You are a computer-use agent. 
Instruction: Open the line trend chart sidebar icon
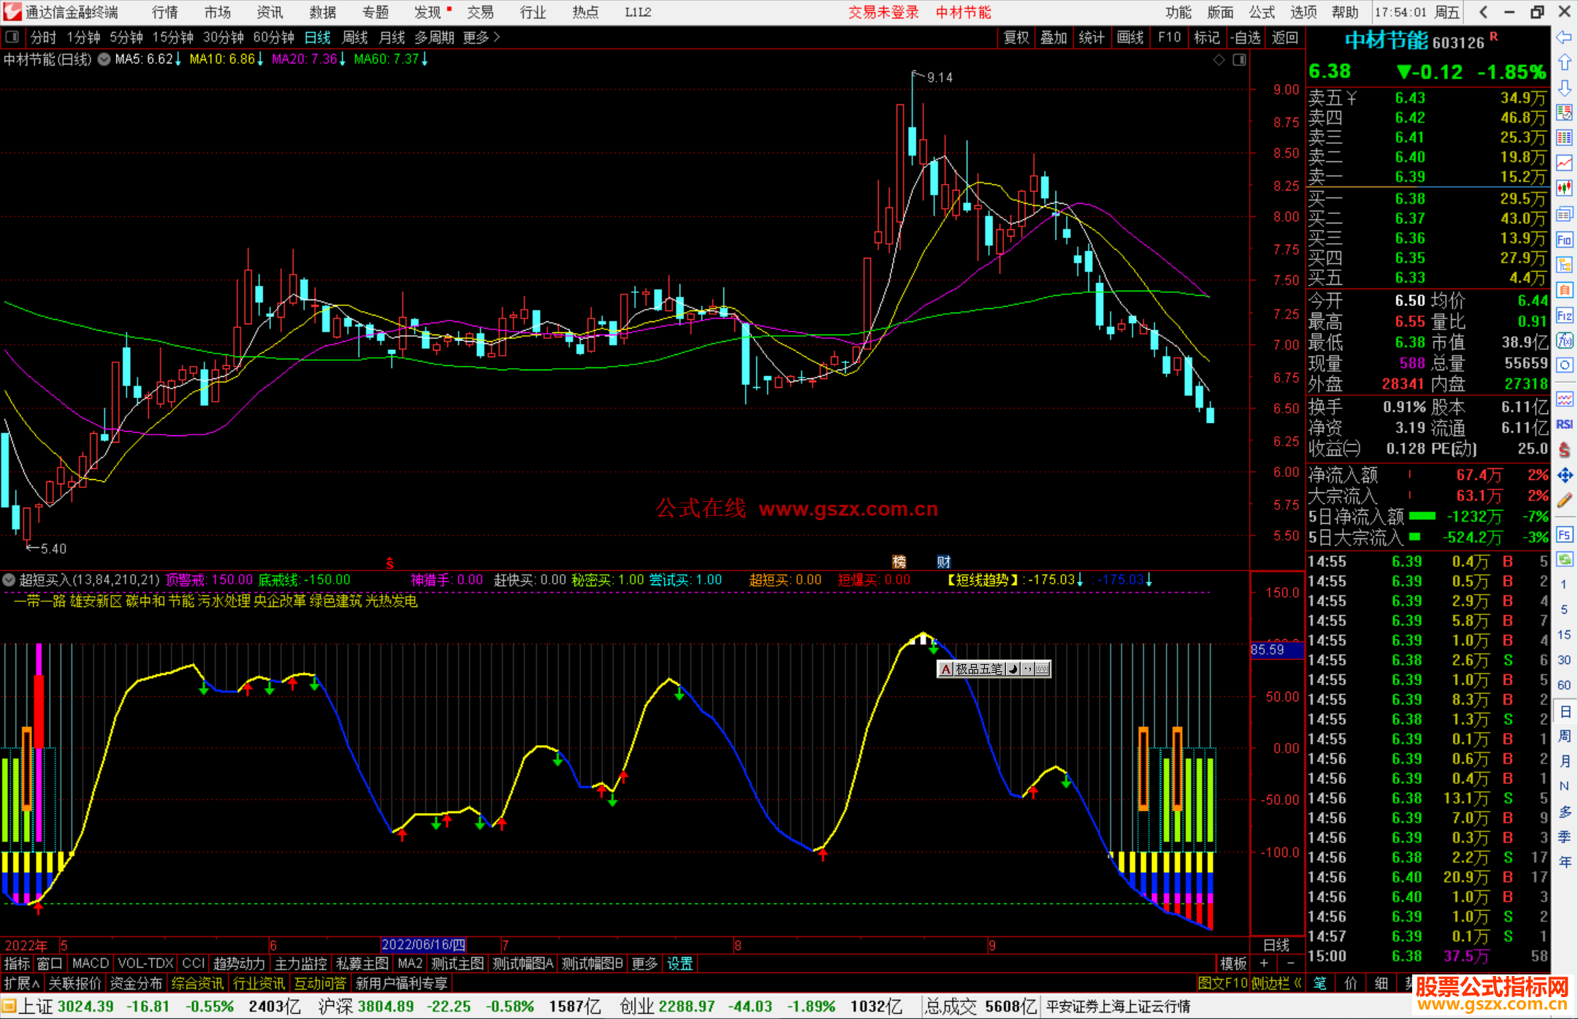coord(1564,162)
